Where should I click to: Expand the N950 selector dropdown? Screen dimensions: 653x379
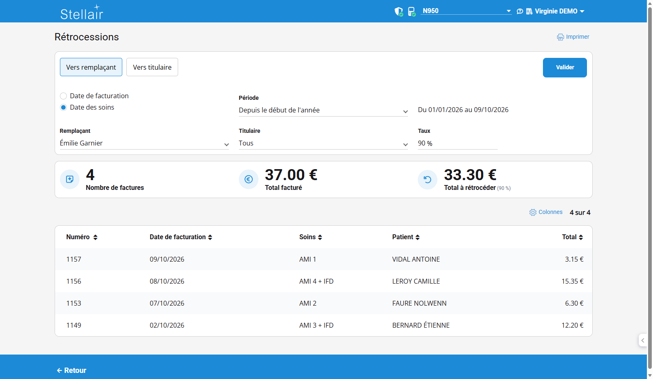[466, 11]
